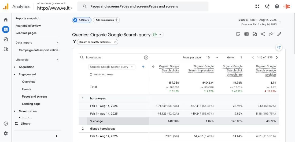This screenshot has height=142, width=295.
Task: Open the Help question mark icon
Action: point(277,6)
